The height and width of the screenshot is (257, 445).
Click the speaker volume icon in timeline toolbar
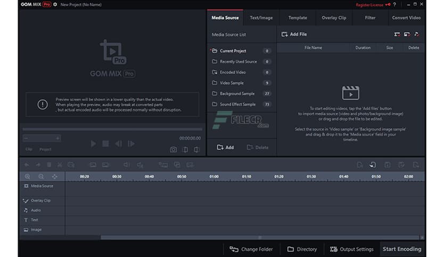click(127, 165)
